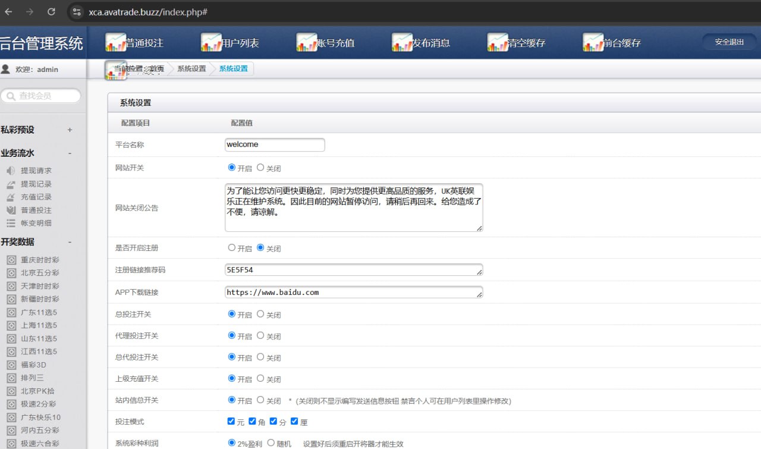The image size is (761, 449).
Task: Collapse the 开奖数据 sidebar section
Action: pyautogui.click(x=70, y=242)
